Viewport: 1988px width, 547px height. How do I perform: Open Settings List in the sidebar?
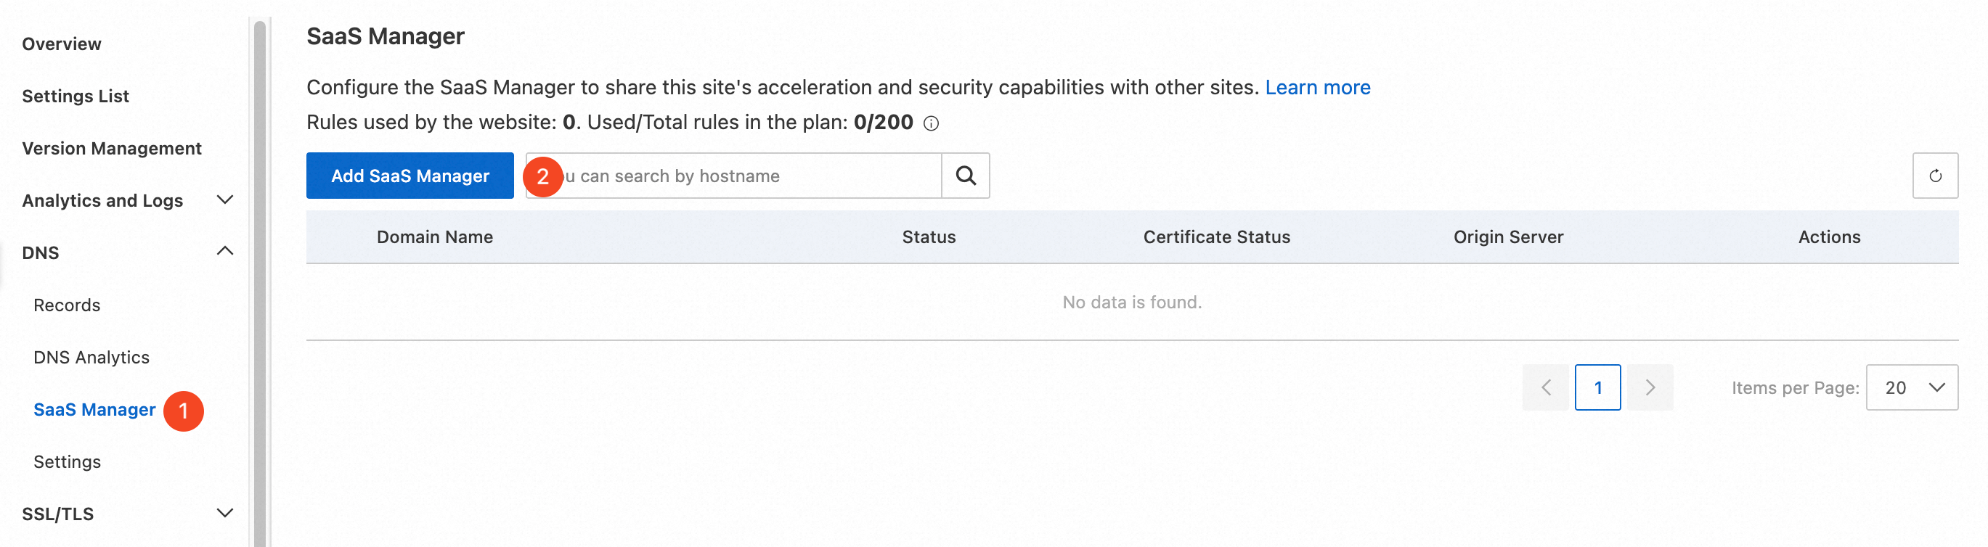[x=76, y=96]
